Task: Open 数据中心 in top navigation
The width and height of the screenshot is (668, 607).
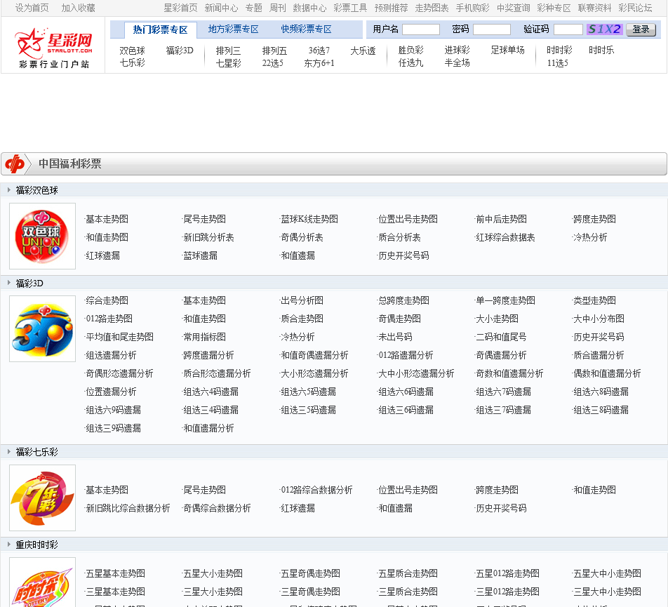Action: click(309, 8)
